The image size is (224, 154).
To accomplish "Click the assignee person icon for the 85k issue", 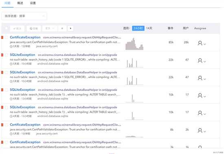I will tap(200, 43).
